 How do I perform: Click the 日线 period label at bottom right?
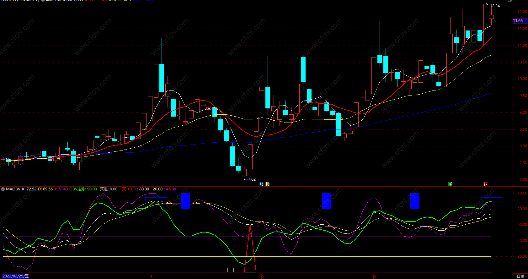pyautogui.click(x=520, y=276)
